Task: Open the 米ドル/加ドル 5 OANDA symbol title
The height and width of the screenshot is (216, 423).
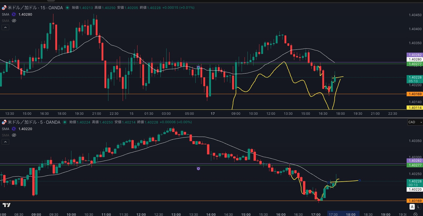Action: pyautogui.click(x=34, y=122)
